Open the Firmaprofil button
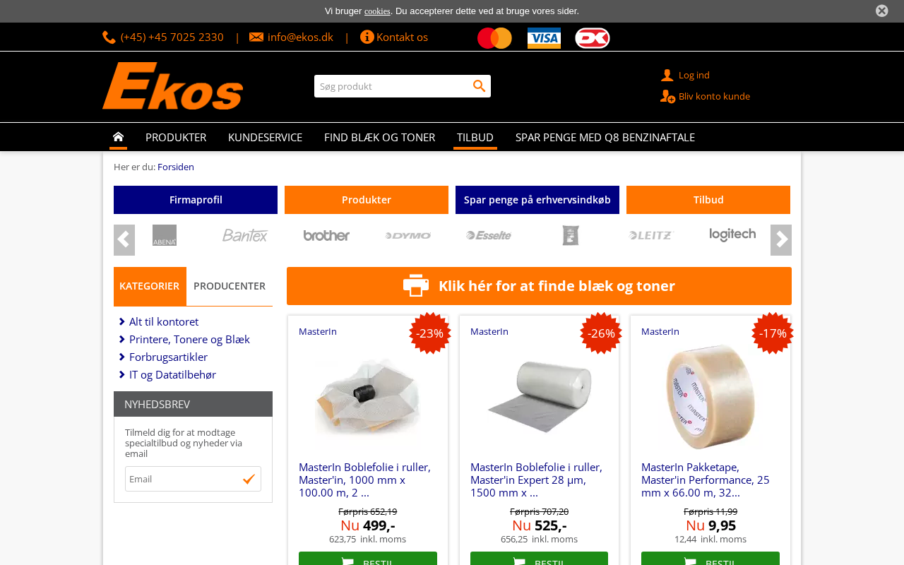The height and width of the screenshot is (565, 904). tap(196, 200)
